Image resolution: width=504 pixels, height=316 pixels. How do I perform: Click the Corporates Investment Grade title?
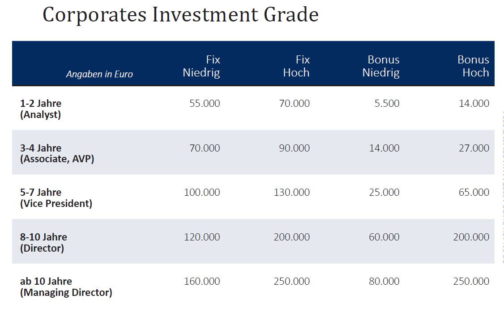click(180, 14)
